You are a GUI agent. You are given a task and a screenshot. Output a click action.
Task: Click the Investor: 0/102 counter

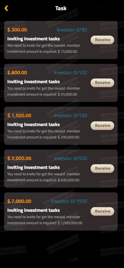pos(71,73)
